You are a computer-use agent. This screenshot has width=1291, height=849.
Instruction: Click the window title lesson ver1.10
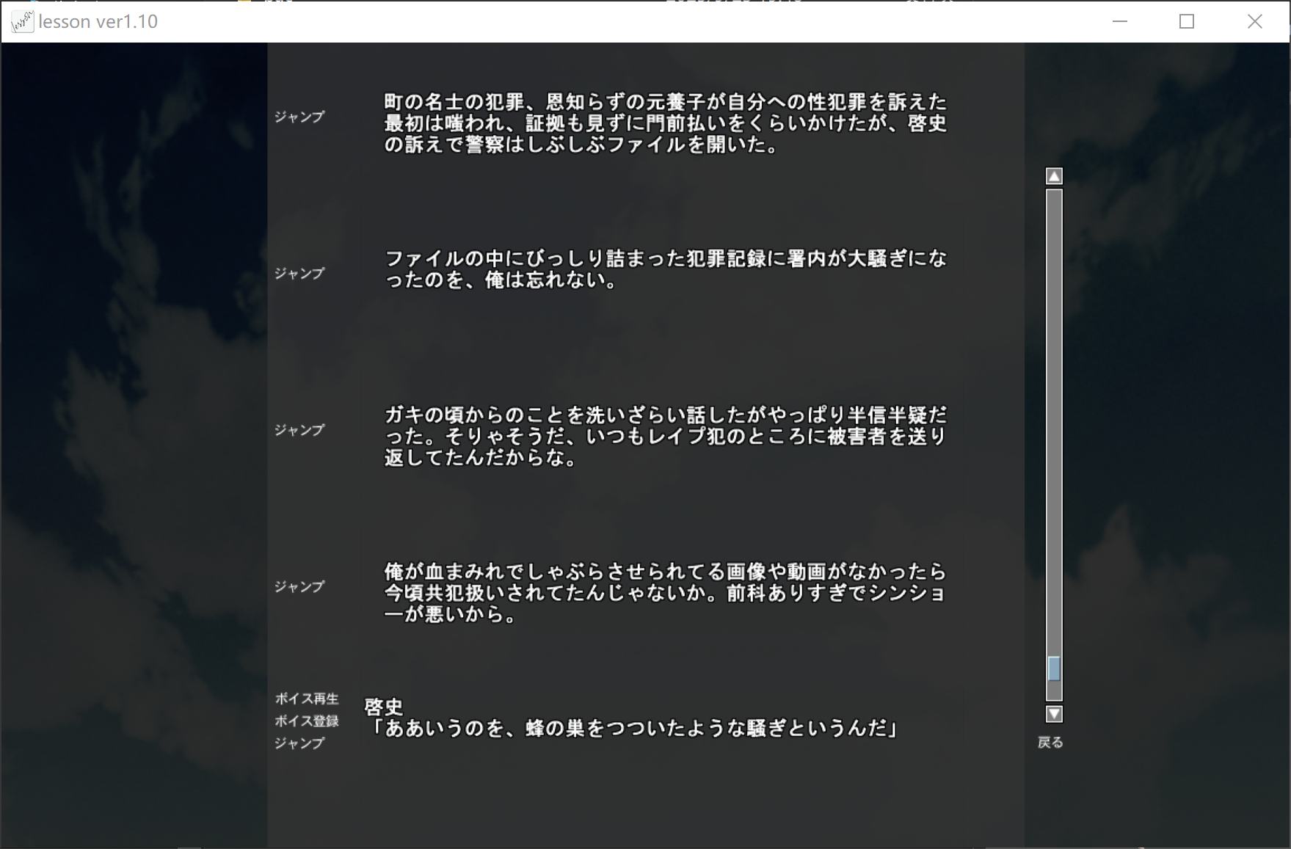[x=98, y=22]
